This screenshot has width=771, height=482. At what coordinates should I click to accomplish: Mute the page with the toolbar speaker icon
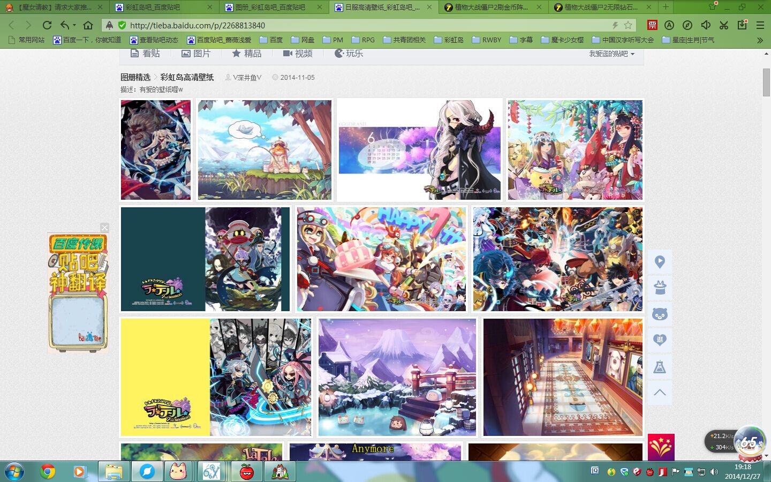706,25
